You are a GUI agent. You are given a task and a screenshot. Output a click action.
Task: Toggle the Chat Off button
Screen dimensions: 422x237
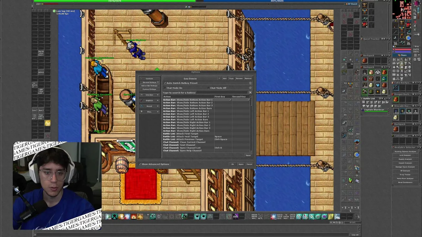point(355,235)
